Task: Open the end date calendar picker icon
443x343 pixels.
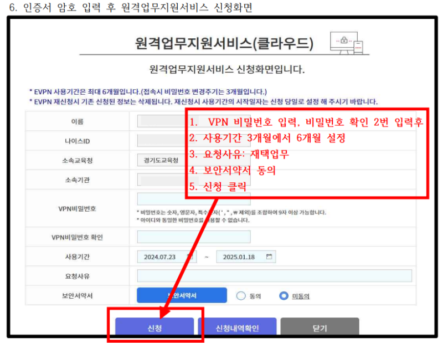Action: 270,257
